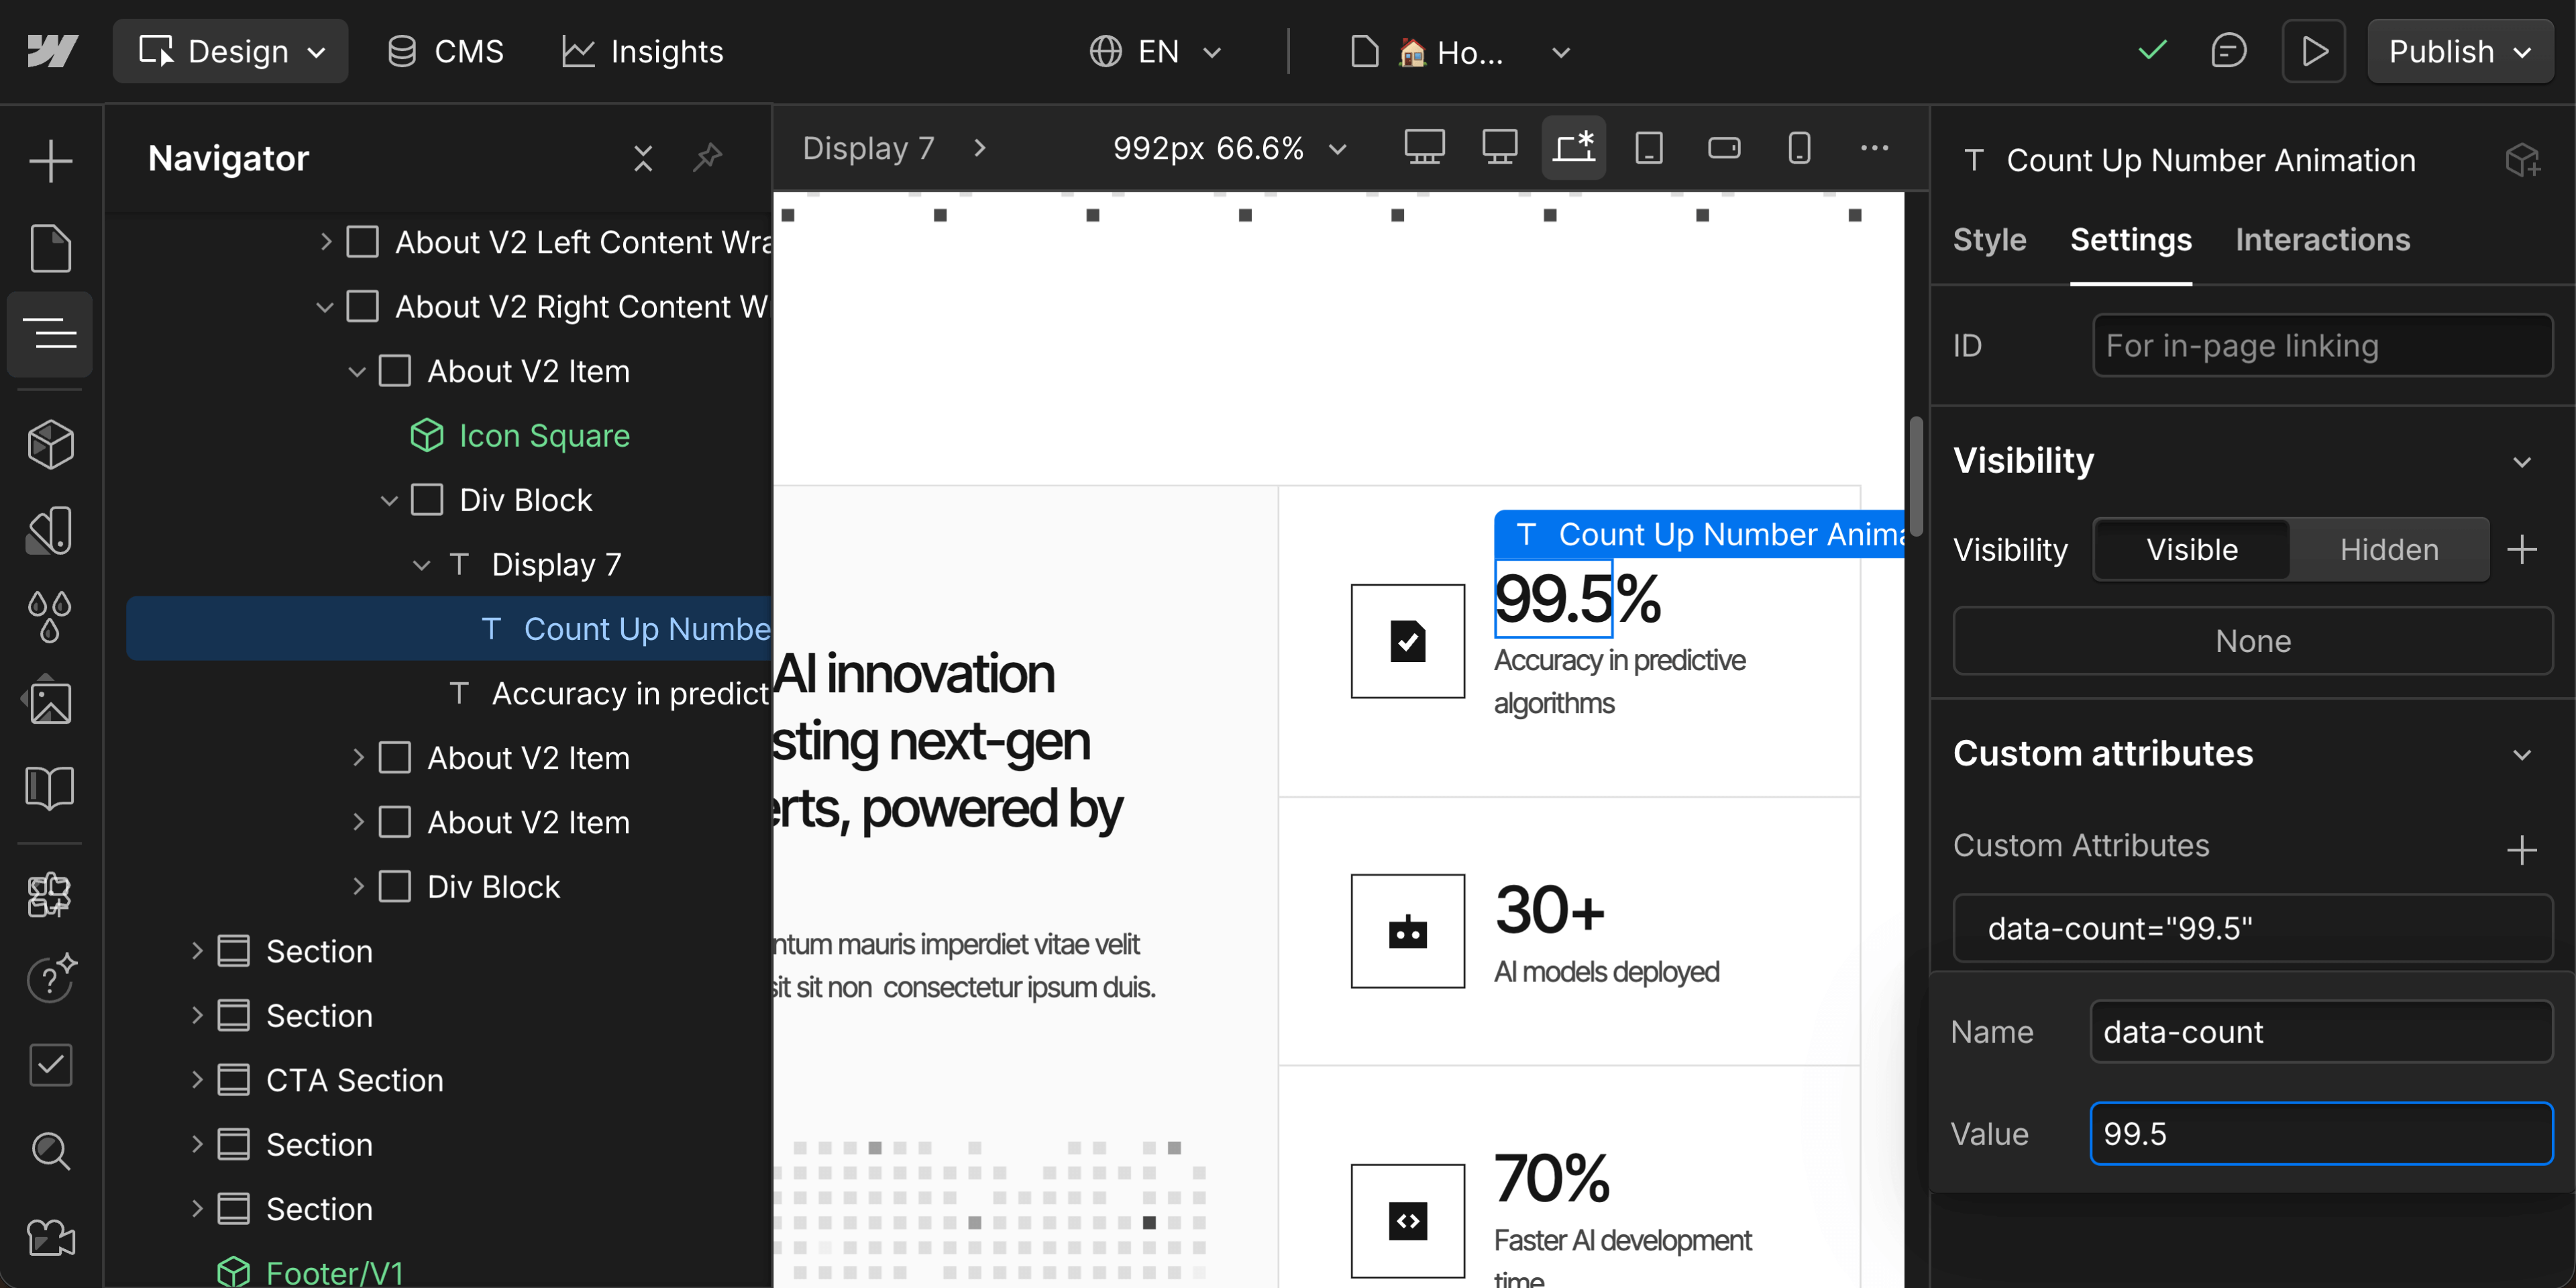Click the None conditional visibility button
The image size is (2576, 1288).
2252,641
